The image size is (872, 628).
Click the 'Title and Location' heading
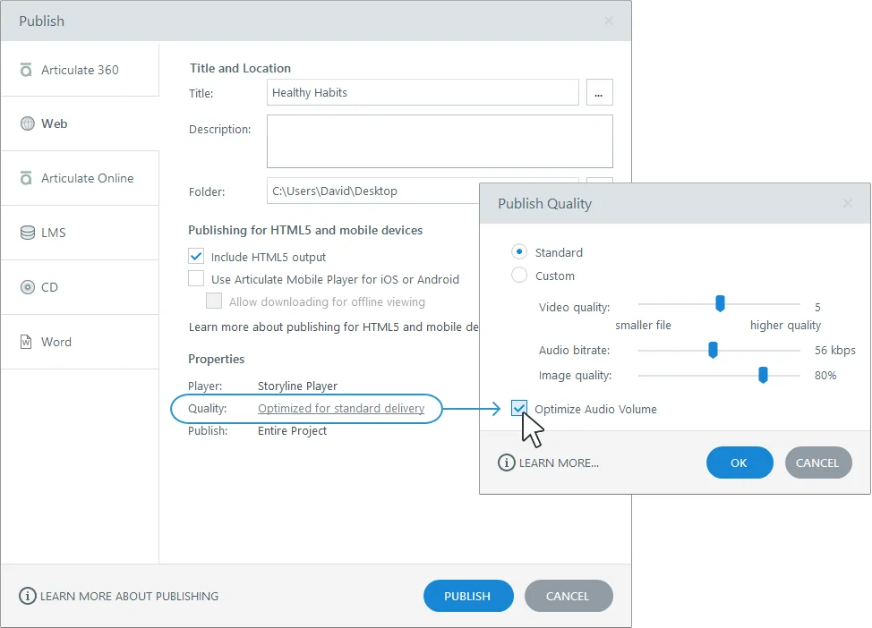pos(240,68)
